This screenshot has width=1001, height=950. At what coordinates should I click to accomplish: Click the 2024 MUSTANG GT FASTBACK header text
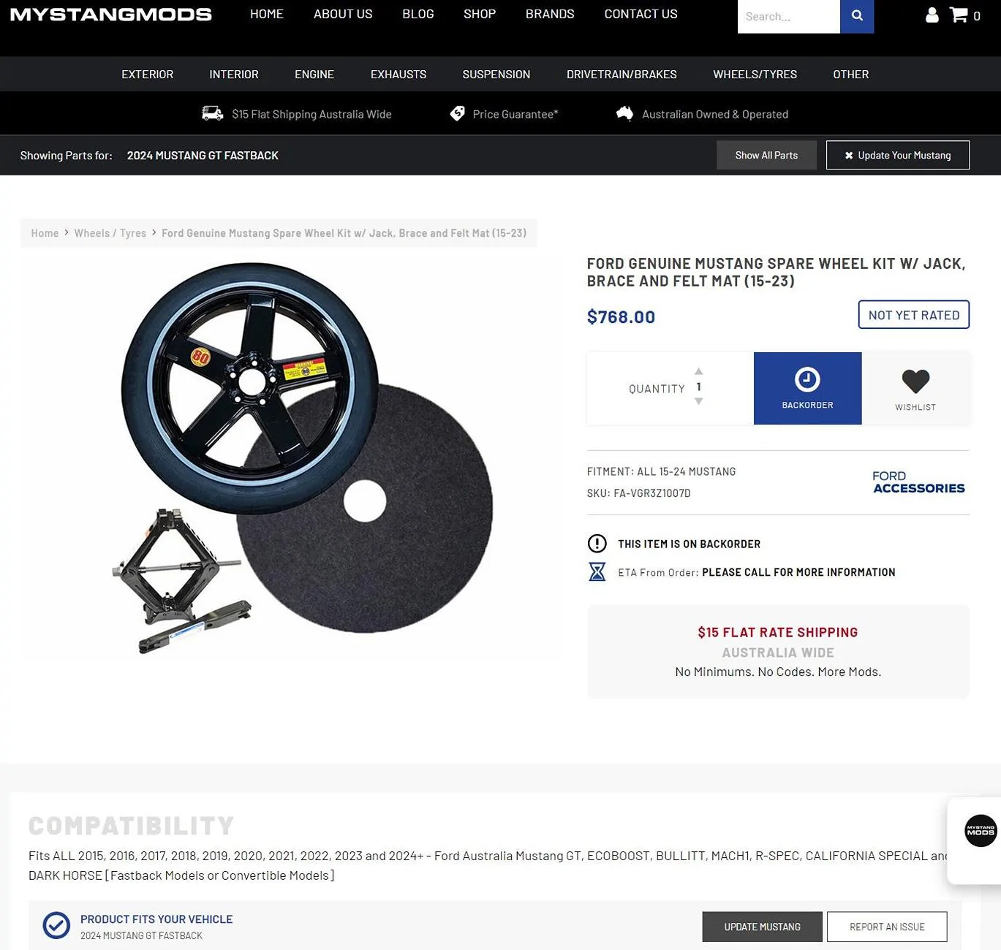(203, 155)
